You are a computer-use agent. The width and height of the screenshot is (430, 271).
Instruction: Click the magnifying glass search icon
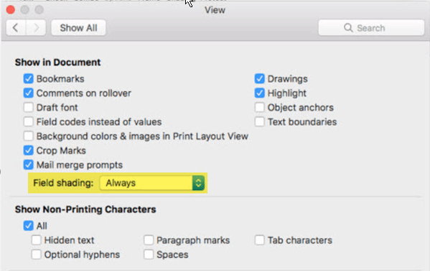point(348,28)
